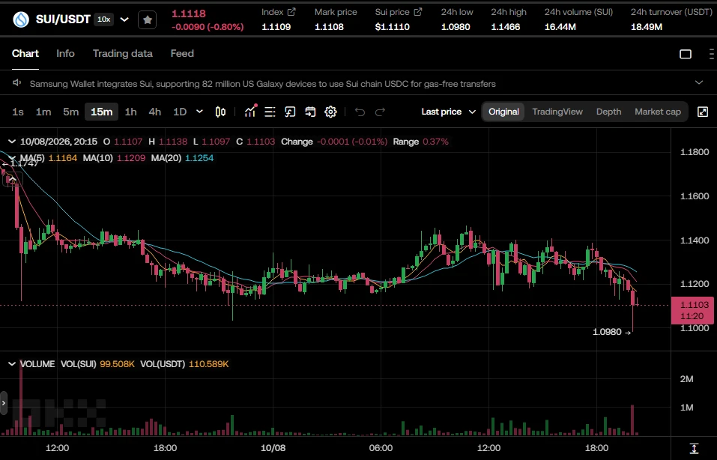Click the SUI coin logo
The width and height of the screenshot is (717, 460).
coord(21,19)
